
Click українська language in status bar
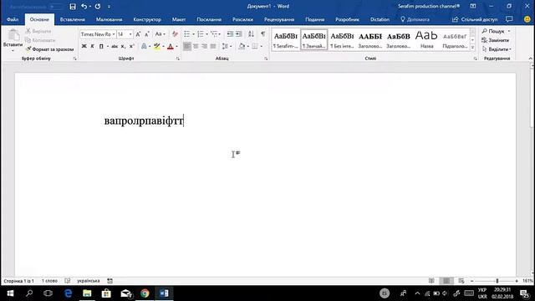(89, 281)
